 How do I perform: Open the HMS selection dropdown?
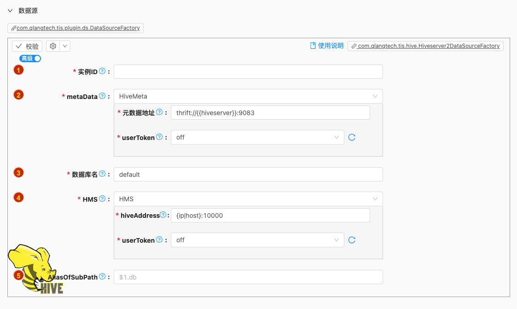248,199
